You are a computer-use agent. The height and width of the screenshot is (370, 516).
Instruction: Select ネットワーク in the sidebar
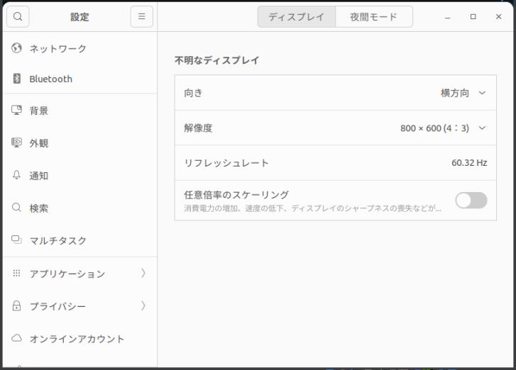click(x=80, y=48)
